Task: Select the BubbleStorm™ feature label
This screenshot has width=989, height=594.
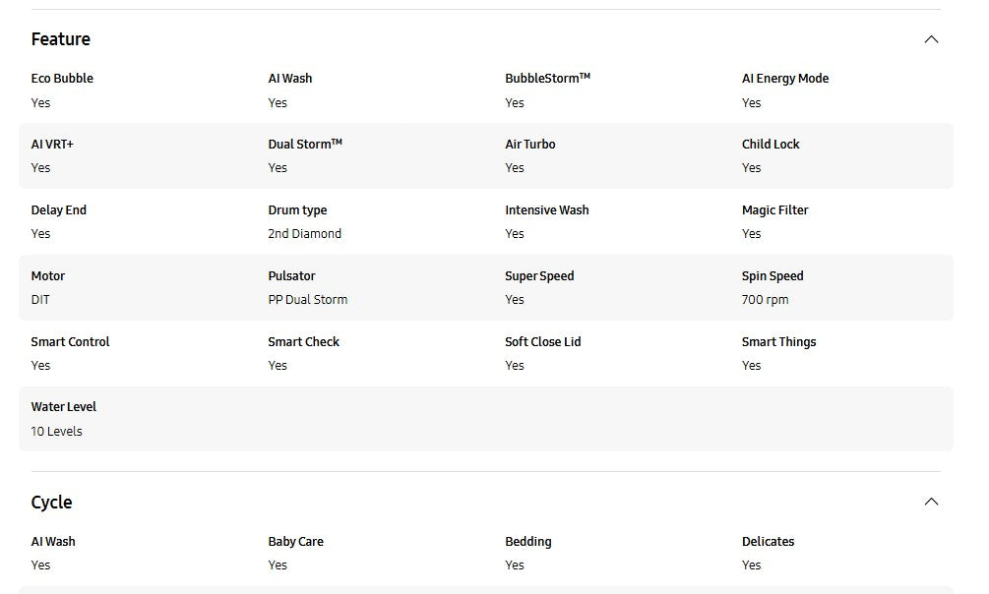Action: [x=547, y=79]
